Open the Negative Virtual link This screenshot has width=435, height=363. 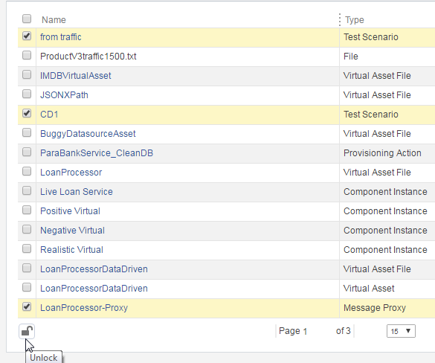pyautogui.click(x=72, y=231)
